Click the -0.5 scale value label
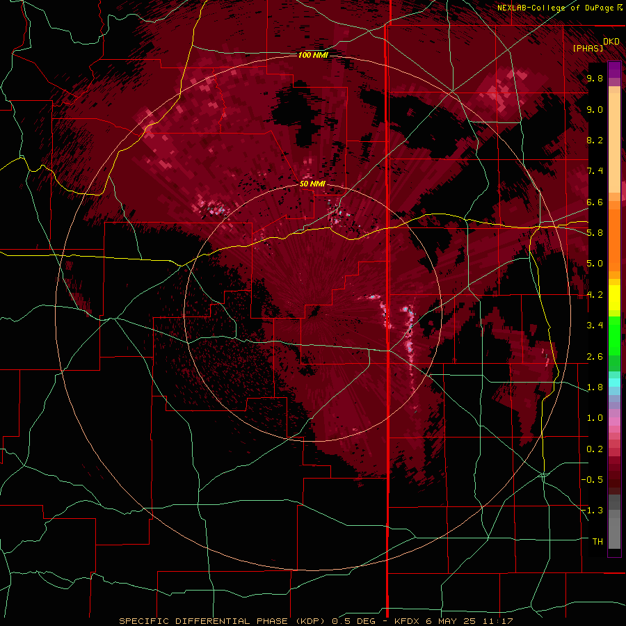This screenshot has width=626, height=626. coord(593,479)
